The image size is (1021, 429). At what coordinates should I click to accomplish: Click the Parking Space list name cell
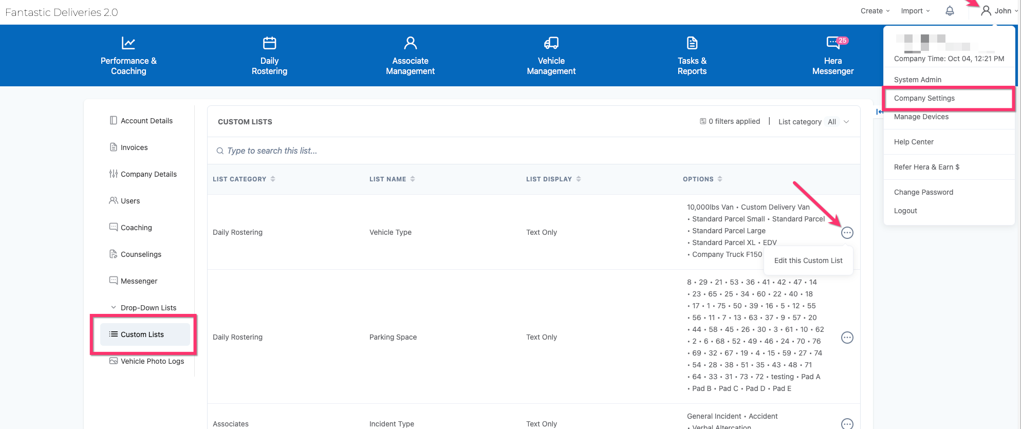click(393, 337)
